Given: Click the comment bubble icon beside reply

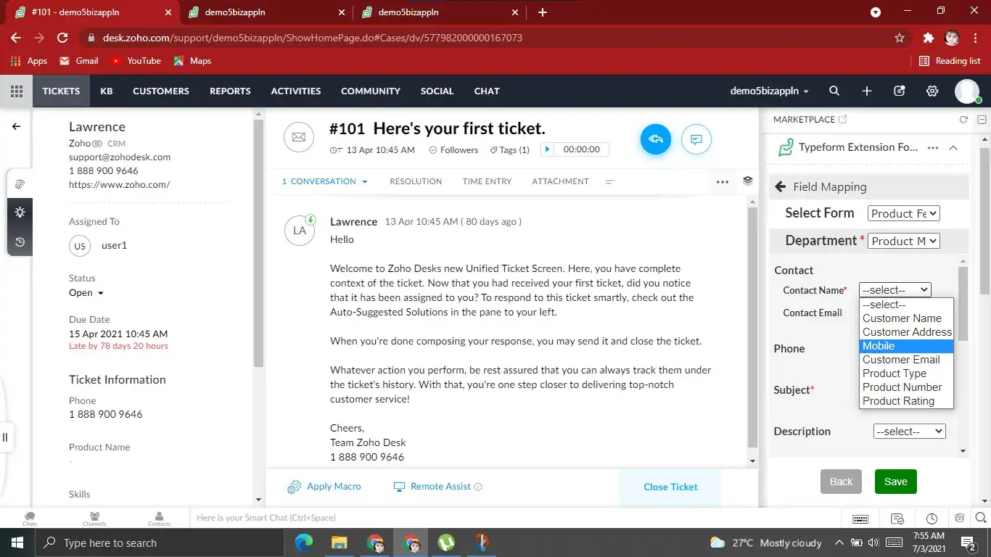Looking at the screenshot, I should 696,139.
